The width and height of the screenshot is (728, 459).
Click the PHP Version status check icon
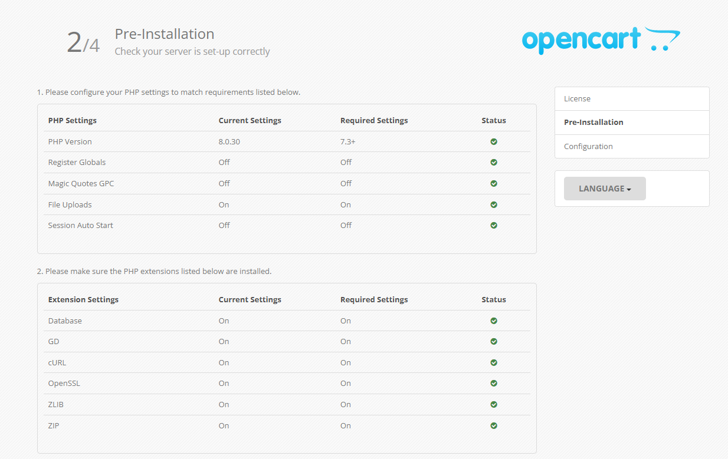pos(494,141)
